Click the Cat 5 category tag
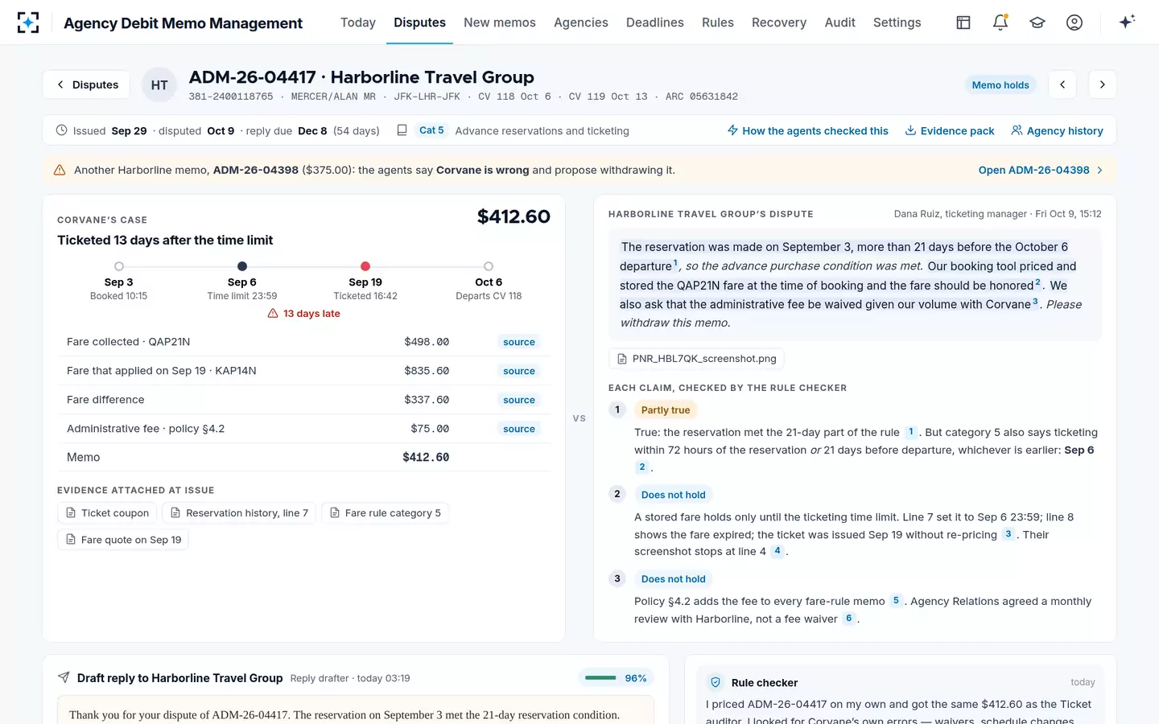Viewport: 1159px width, 724px height. [431, 130]
